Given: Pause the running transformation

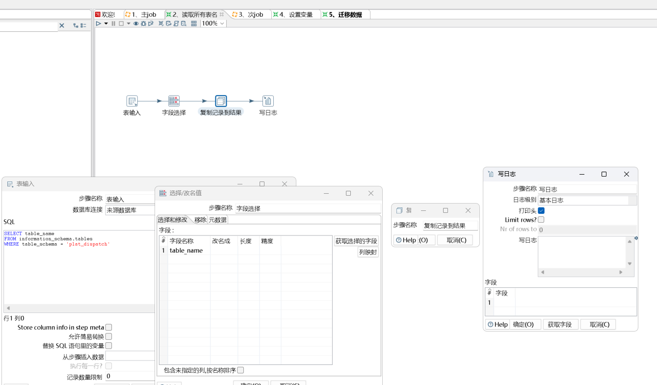Looking at the screenshot, I should [x=113, y=24].
